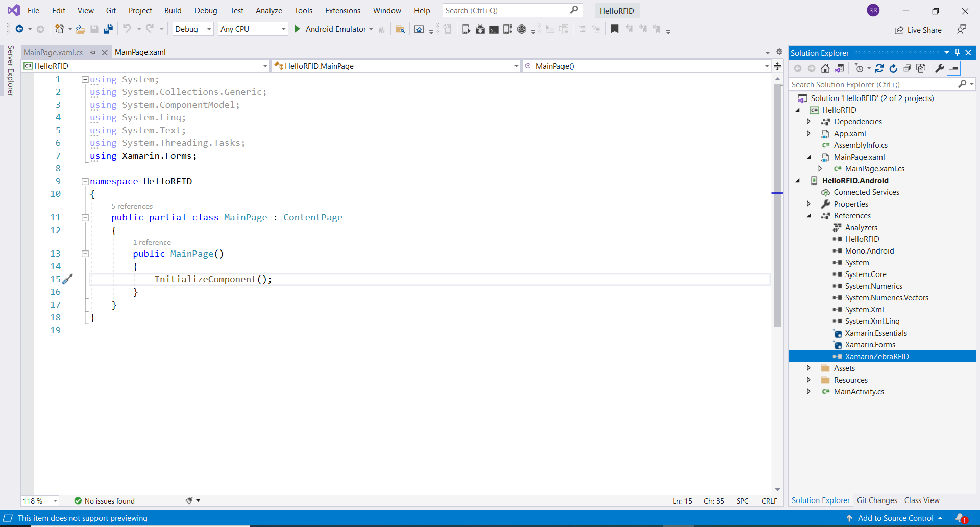Viewport: 980px width, 527px height.
Task: Click the Open File folder icon
Action: pos(80,29)
